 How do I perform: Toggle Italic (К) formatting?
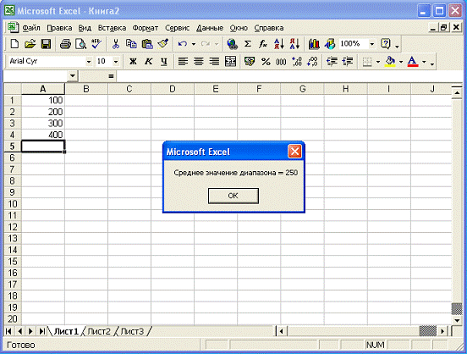148,62
